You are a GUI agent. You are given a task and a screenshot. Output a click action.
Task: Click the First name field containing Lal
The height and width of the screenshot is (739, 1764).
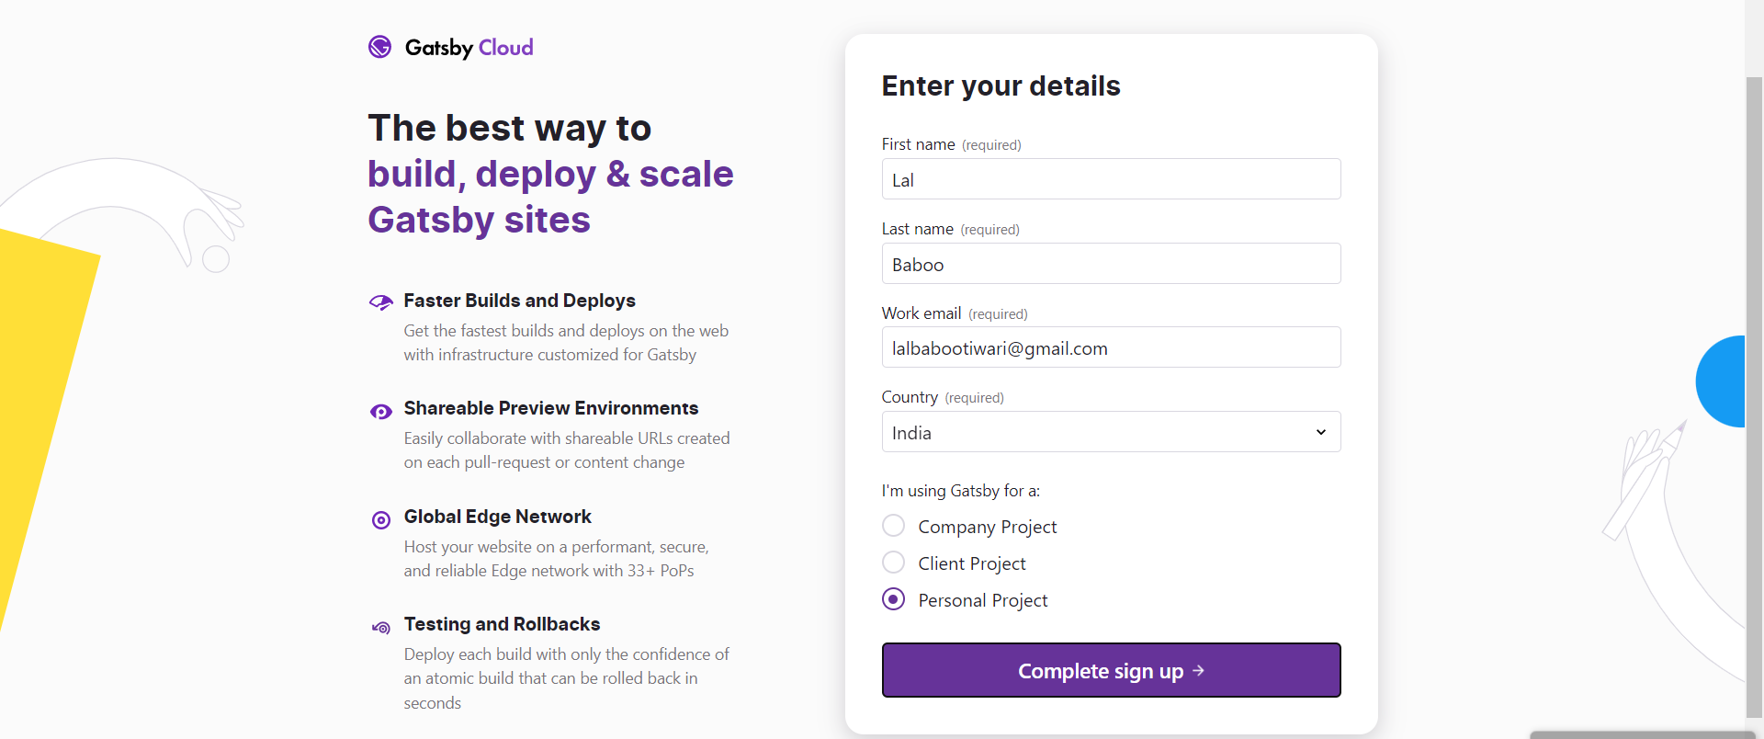(1111, 179)
